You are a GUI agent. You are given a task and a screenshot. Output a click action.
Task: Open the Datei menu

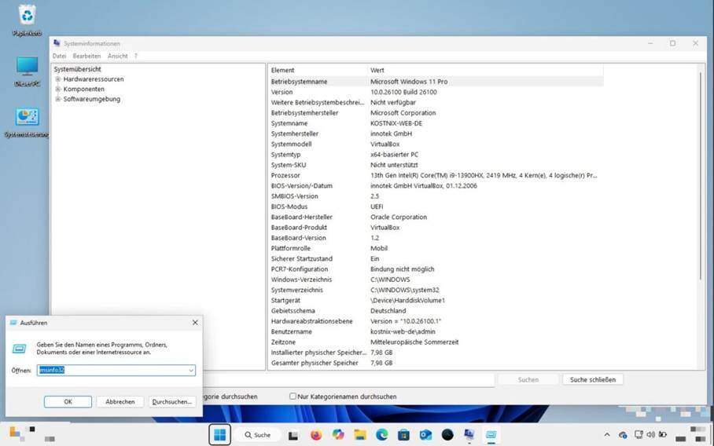(x=59, y=56)
